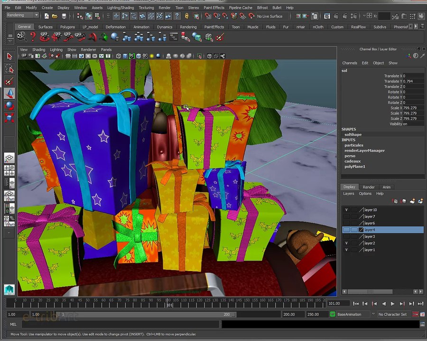
Task: Open the film reel render shelf icon
Action: (21, 37)
